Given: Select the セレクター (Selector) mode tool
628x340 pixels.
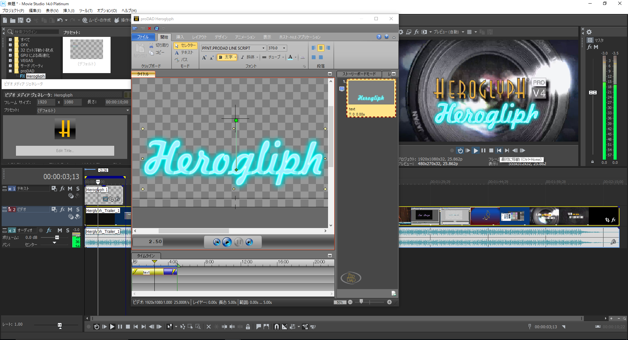Looking at the screenshot, I should 185,45.
